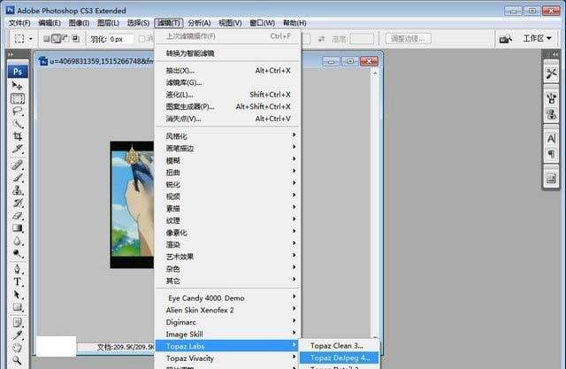Click the Ps logo atop the toolbox
Image resolution: width=566 pixels, height=369 pixels.
click(x=18, y=72)
